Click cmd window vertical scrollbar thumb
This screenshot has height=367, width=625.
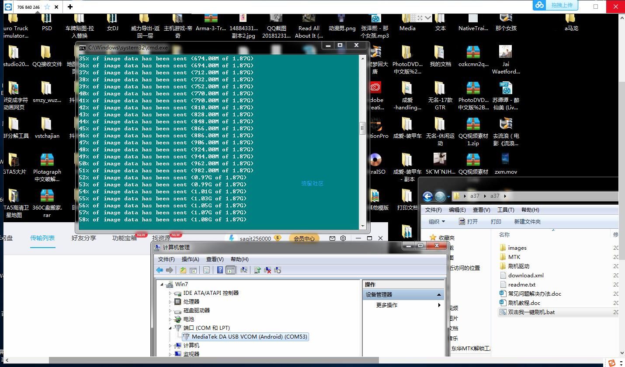point(362,128)
